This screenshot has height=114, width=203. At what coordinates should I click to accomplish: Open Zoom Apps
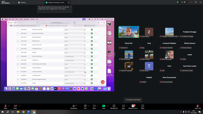tap(123, 107)
